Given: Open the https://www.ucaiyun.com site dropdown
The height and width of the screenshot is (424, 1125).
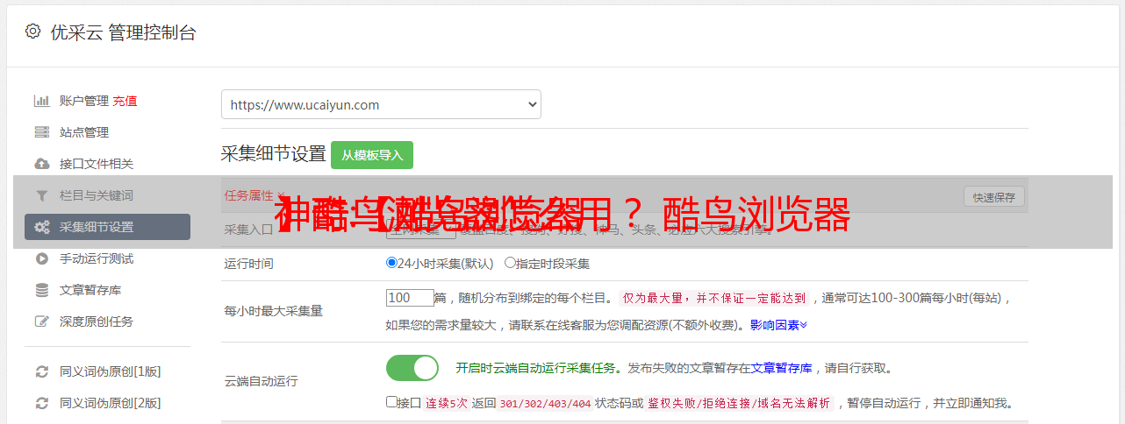Looking at the screenshot, I should [381, 104].
